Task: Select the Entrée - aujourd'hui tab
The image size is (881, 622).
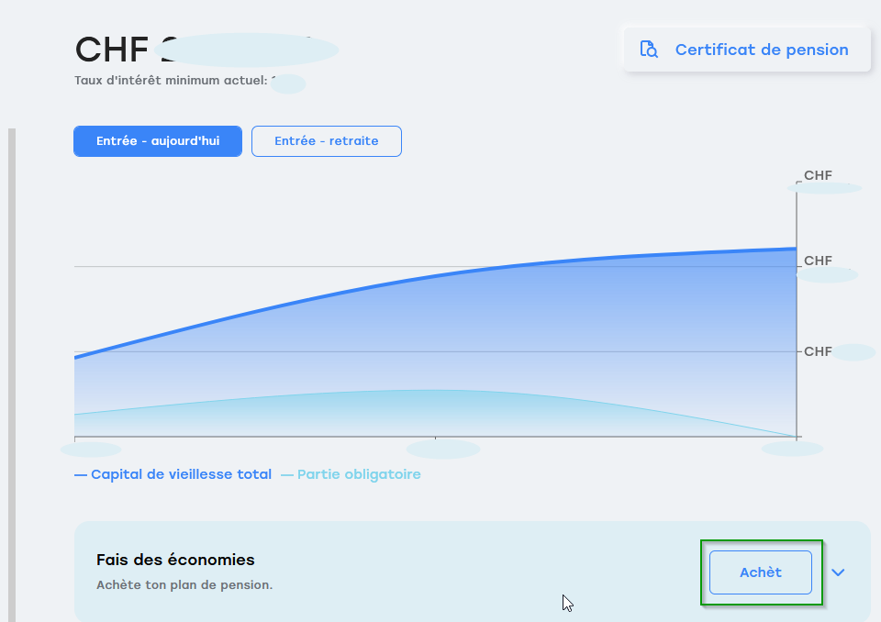Action: 157,140
